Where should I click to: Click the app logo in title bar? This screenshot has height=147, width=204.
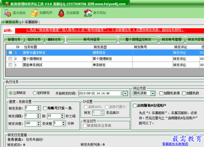point(7,3)
